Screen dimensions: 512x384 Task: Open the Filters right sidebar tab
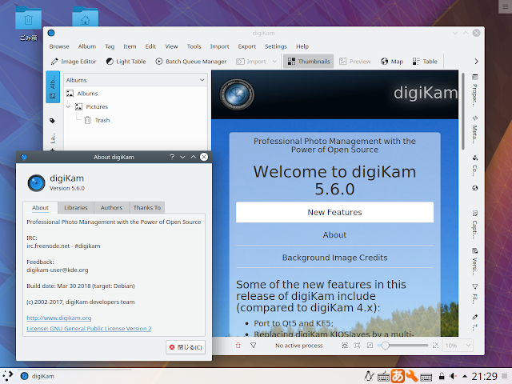[x=474, y=294]
